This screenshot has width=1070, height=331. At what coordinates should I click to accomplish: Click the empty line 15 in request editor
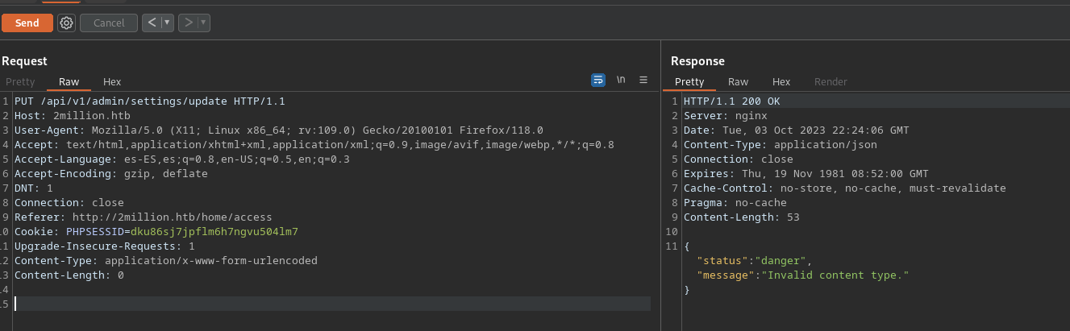tap(323, 304)
